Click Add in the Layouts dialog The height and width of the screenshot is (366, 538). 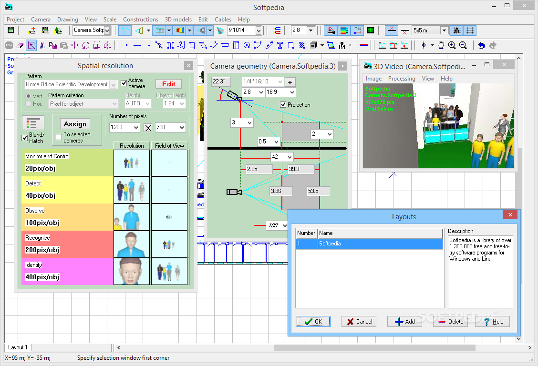tap(404, 322)
